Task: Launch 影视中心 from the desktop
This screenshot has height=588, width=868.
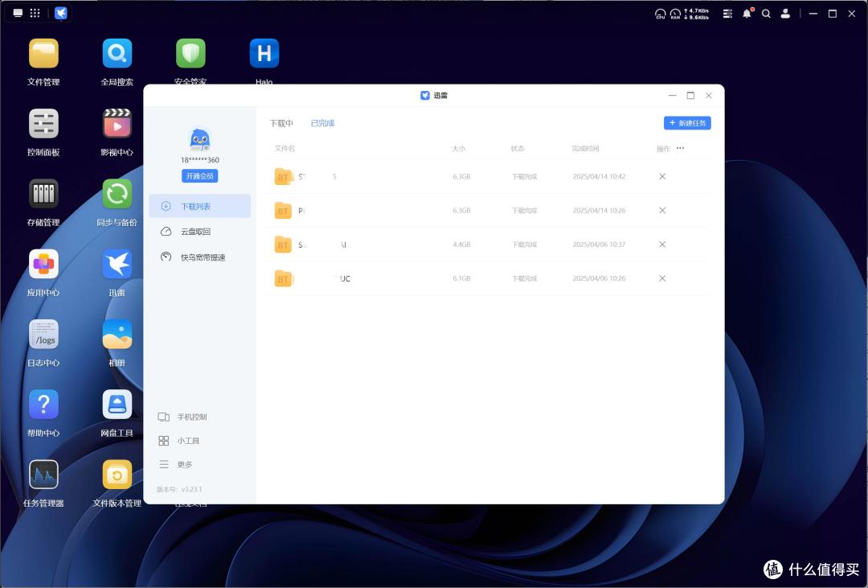Action: coord(117,124)
